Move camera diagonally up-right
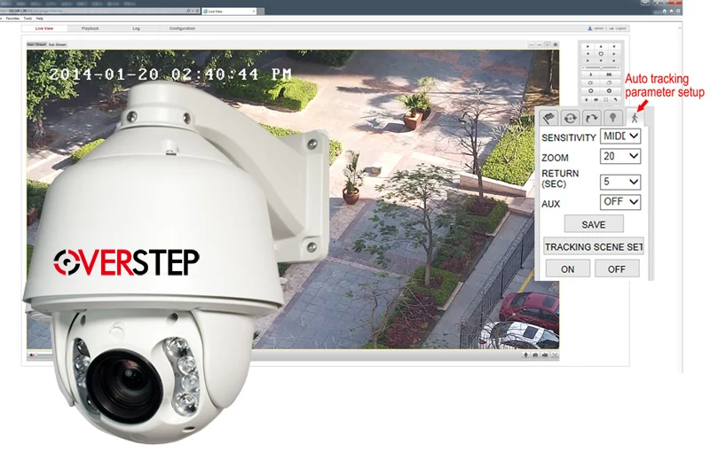The image size is (710, 452). coord(614,47)
